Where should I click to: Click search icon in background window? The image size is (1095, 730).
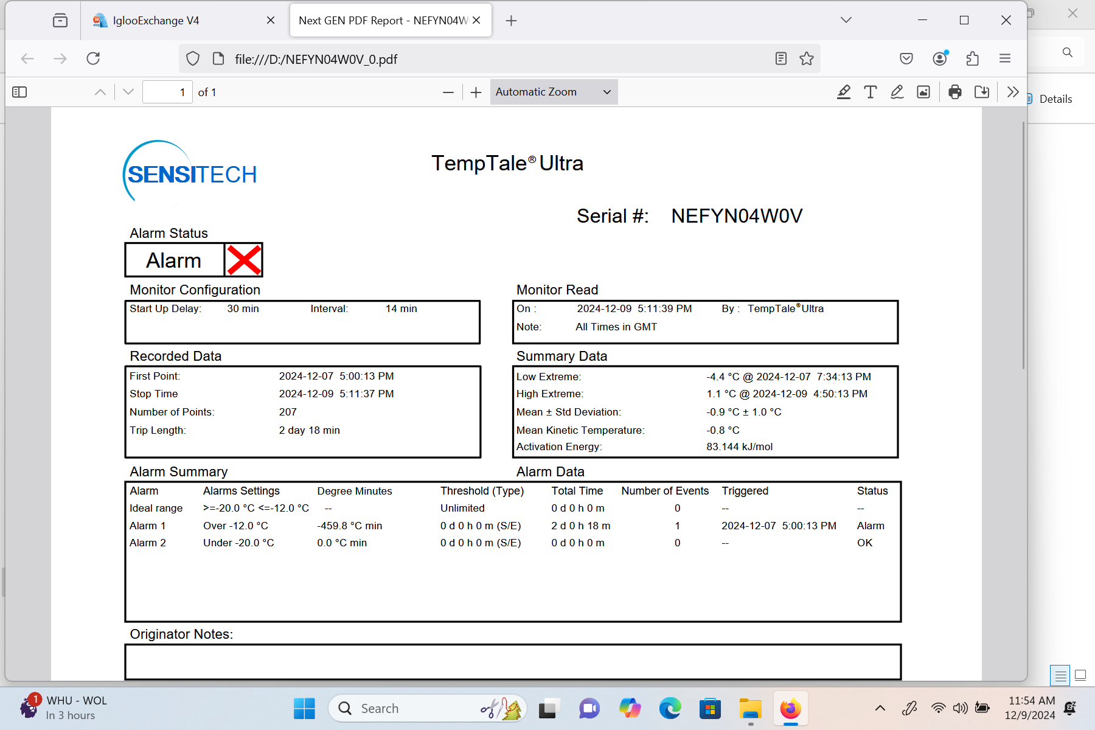pos(1068,52)
